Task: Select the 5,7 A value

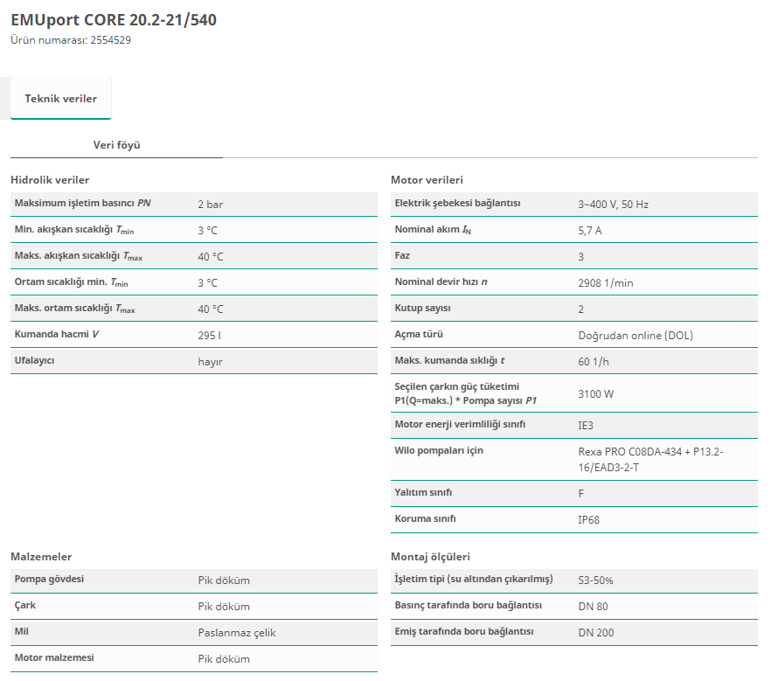Action: click(x=590, y=230)
